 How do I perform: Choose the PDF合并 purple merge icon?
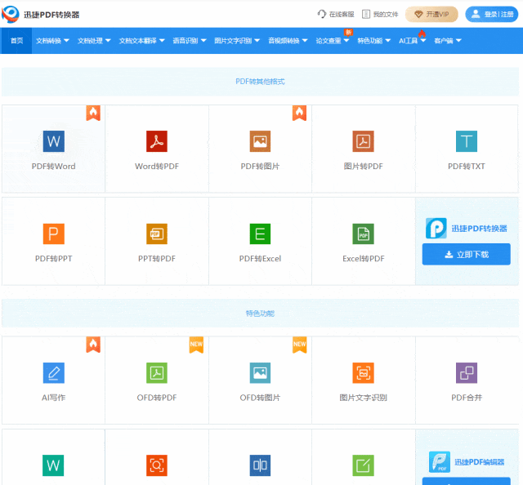(x=467, y=373)
